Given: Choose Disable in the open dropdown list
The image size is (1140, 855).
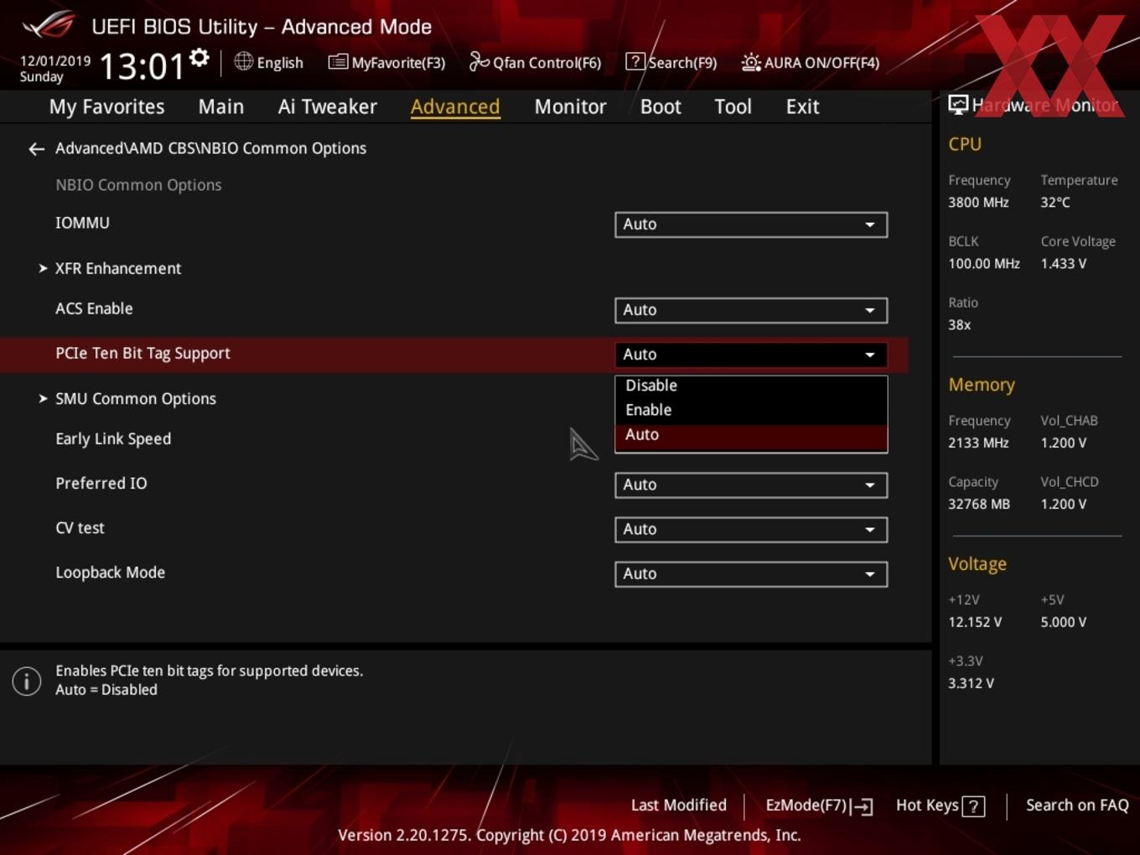Looking at the screenshot, I should coord(751,386).
